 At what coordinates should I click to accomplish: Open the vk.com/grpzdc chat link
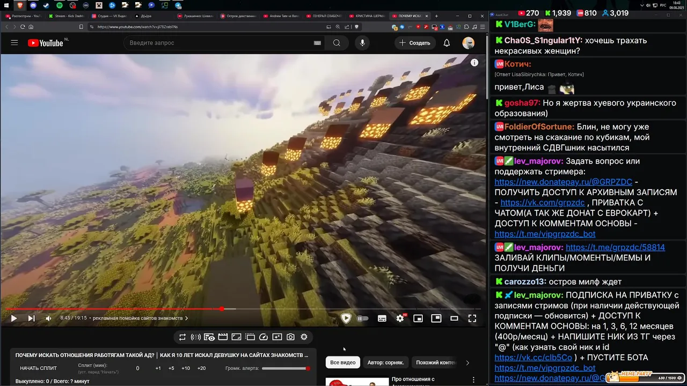(543, 203)
